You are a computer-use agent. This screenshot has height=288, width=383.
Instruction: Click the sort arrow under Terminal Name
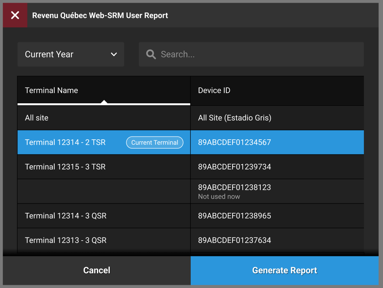[104, 102]
